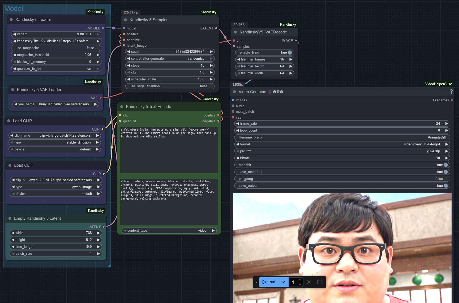
Task: Open the type qwen_image dropdown
Action: coord(56,187)
